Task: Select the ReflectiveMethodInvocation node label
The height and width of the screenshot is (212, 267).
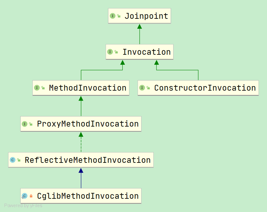Action: 87,160
